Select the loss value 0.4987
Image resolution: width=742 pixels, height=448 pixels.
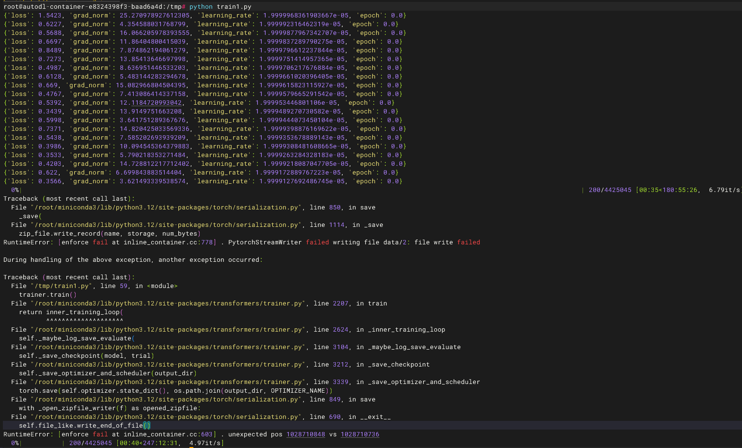tap(50, 68)
